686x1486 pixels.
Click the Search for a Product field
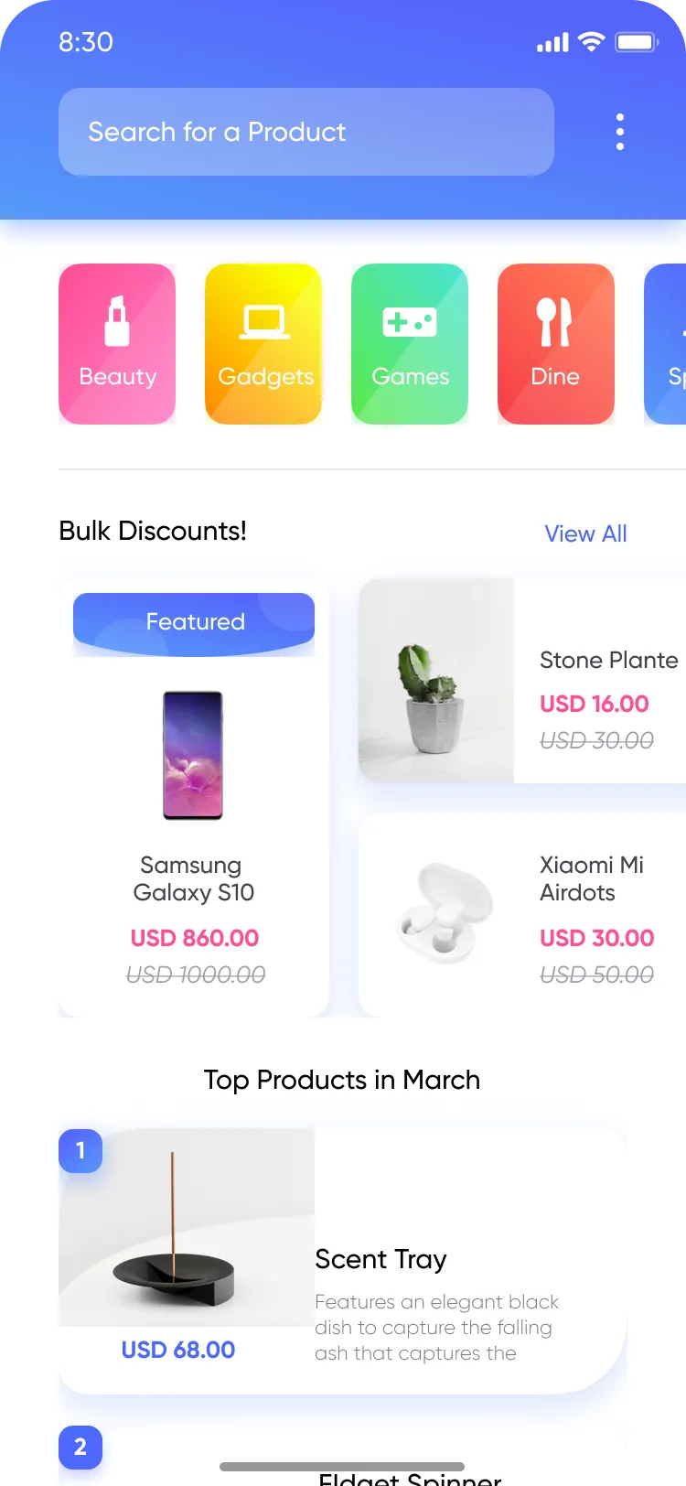(x=306, y=132)
